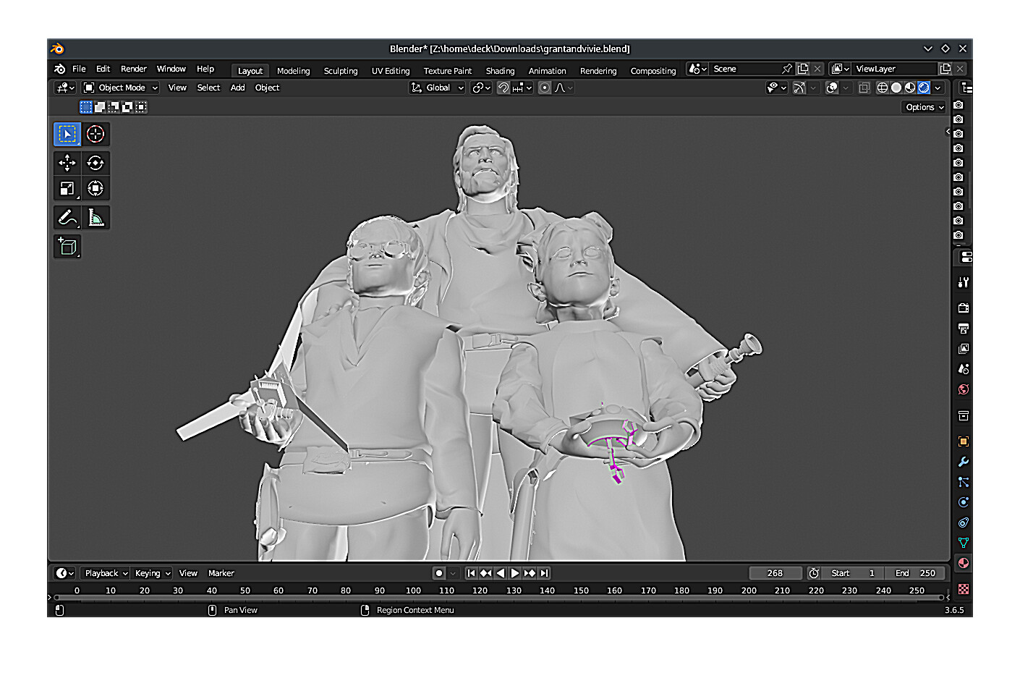Open the Global transform orientation dropdown

(x=437, y=88)
